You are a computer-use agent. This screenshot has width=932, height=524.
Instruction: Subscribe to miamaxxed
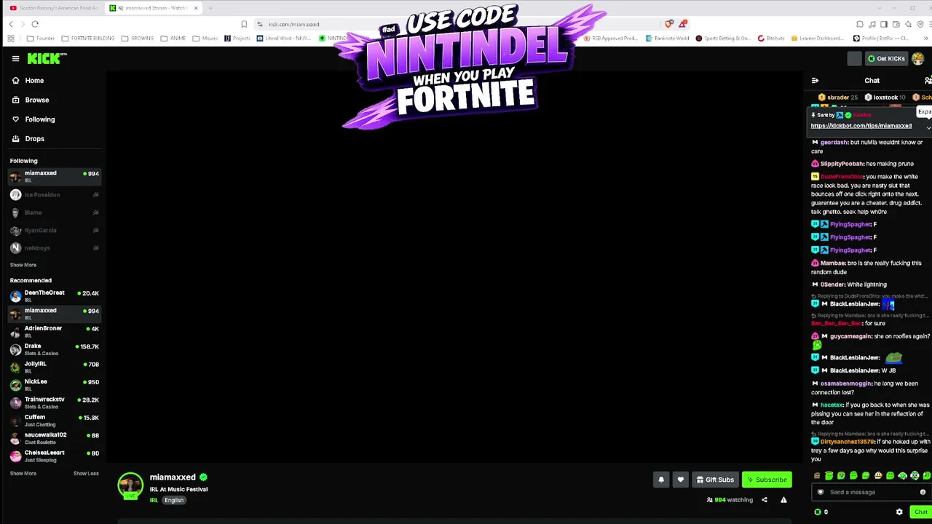(767, 480)
